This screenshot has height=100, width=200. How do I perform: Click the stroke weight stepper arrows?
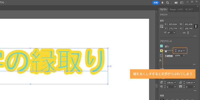click(x=176, y=51)
